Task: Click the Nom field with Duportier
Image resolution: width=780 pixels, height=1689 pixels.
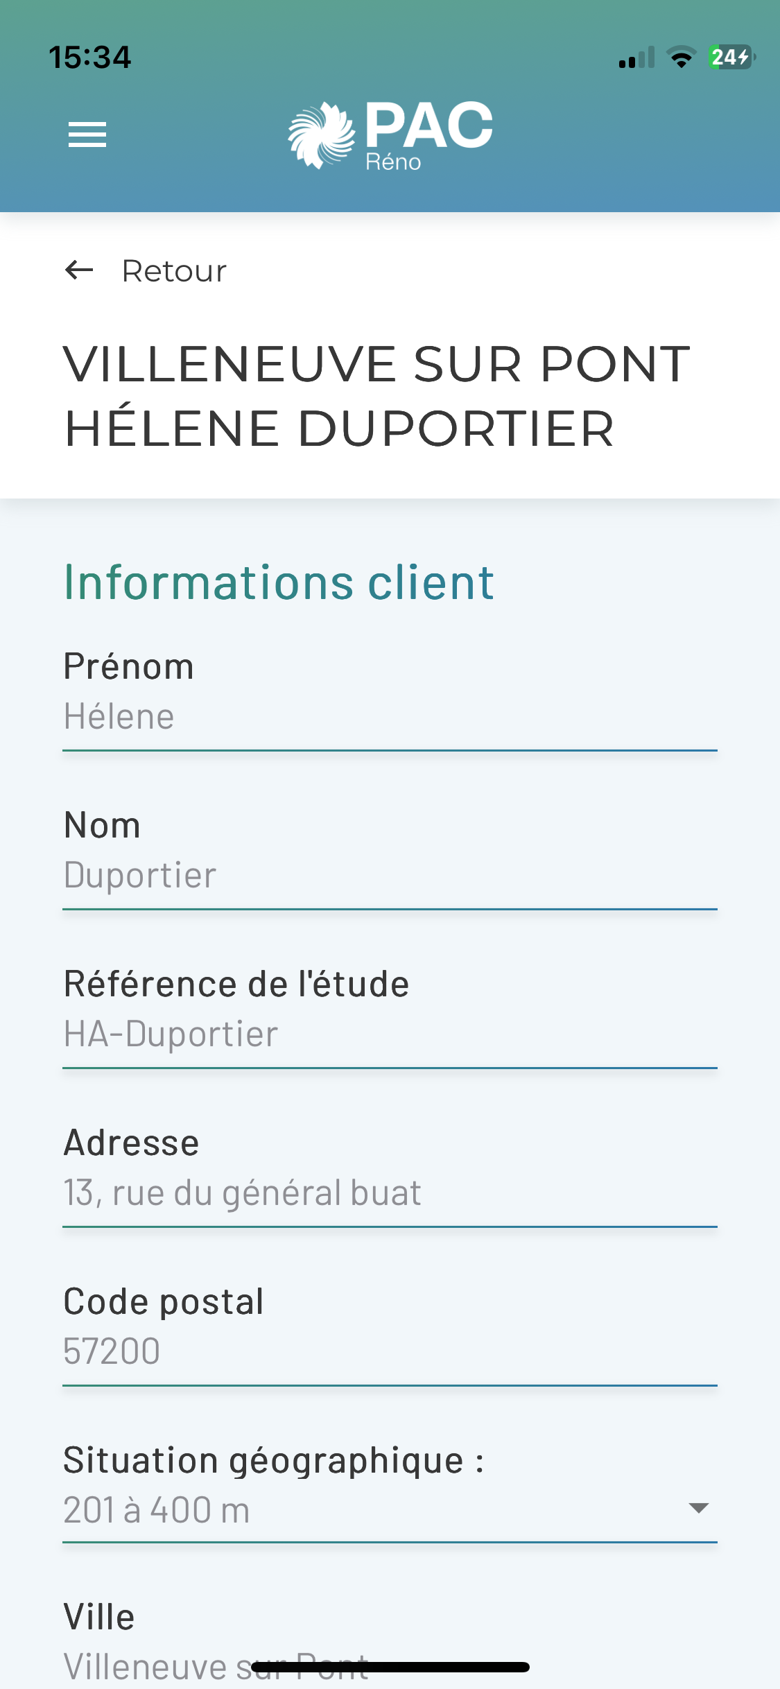Action: 388,876
